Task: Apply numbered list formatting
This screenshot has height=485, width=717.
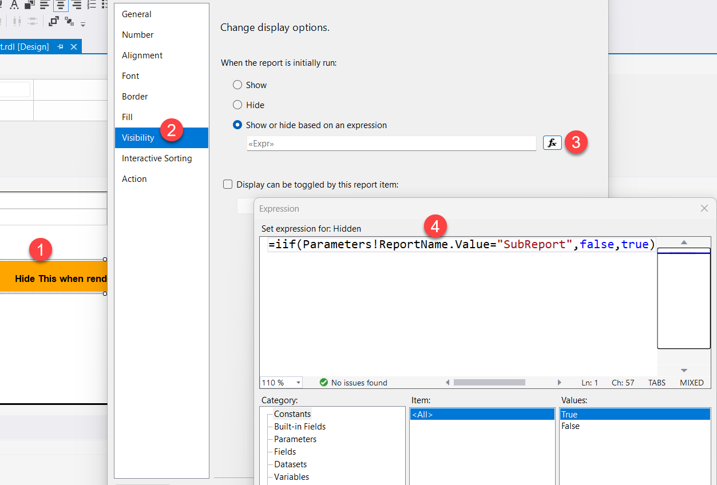Action: [91, 5]
